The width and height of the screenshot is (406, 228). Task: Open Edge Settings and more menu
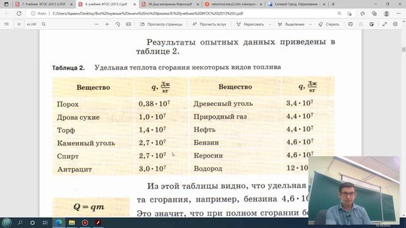coord(398,13)
